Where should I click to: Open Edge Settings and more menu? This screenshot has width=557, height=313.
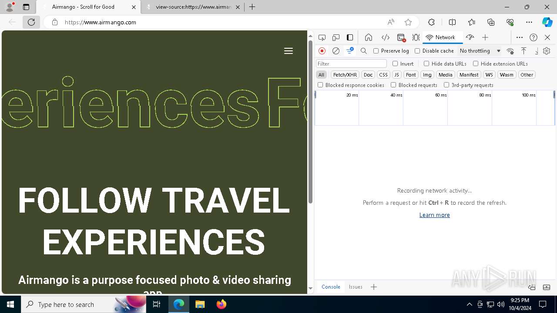click(x=529, y=22)
